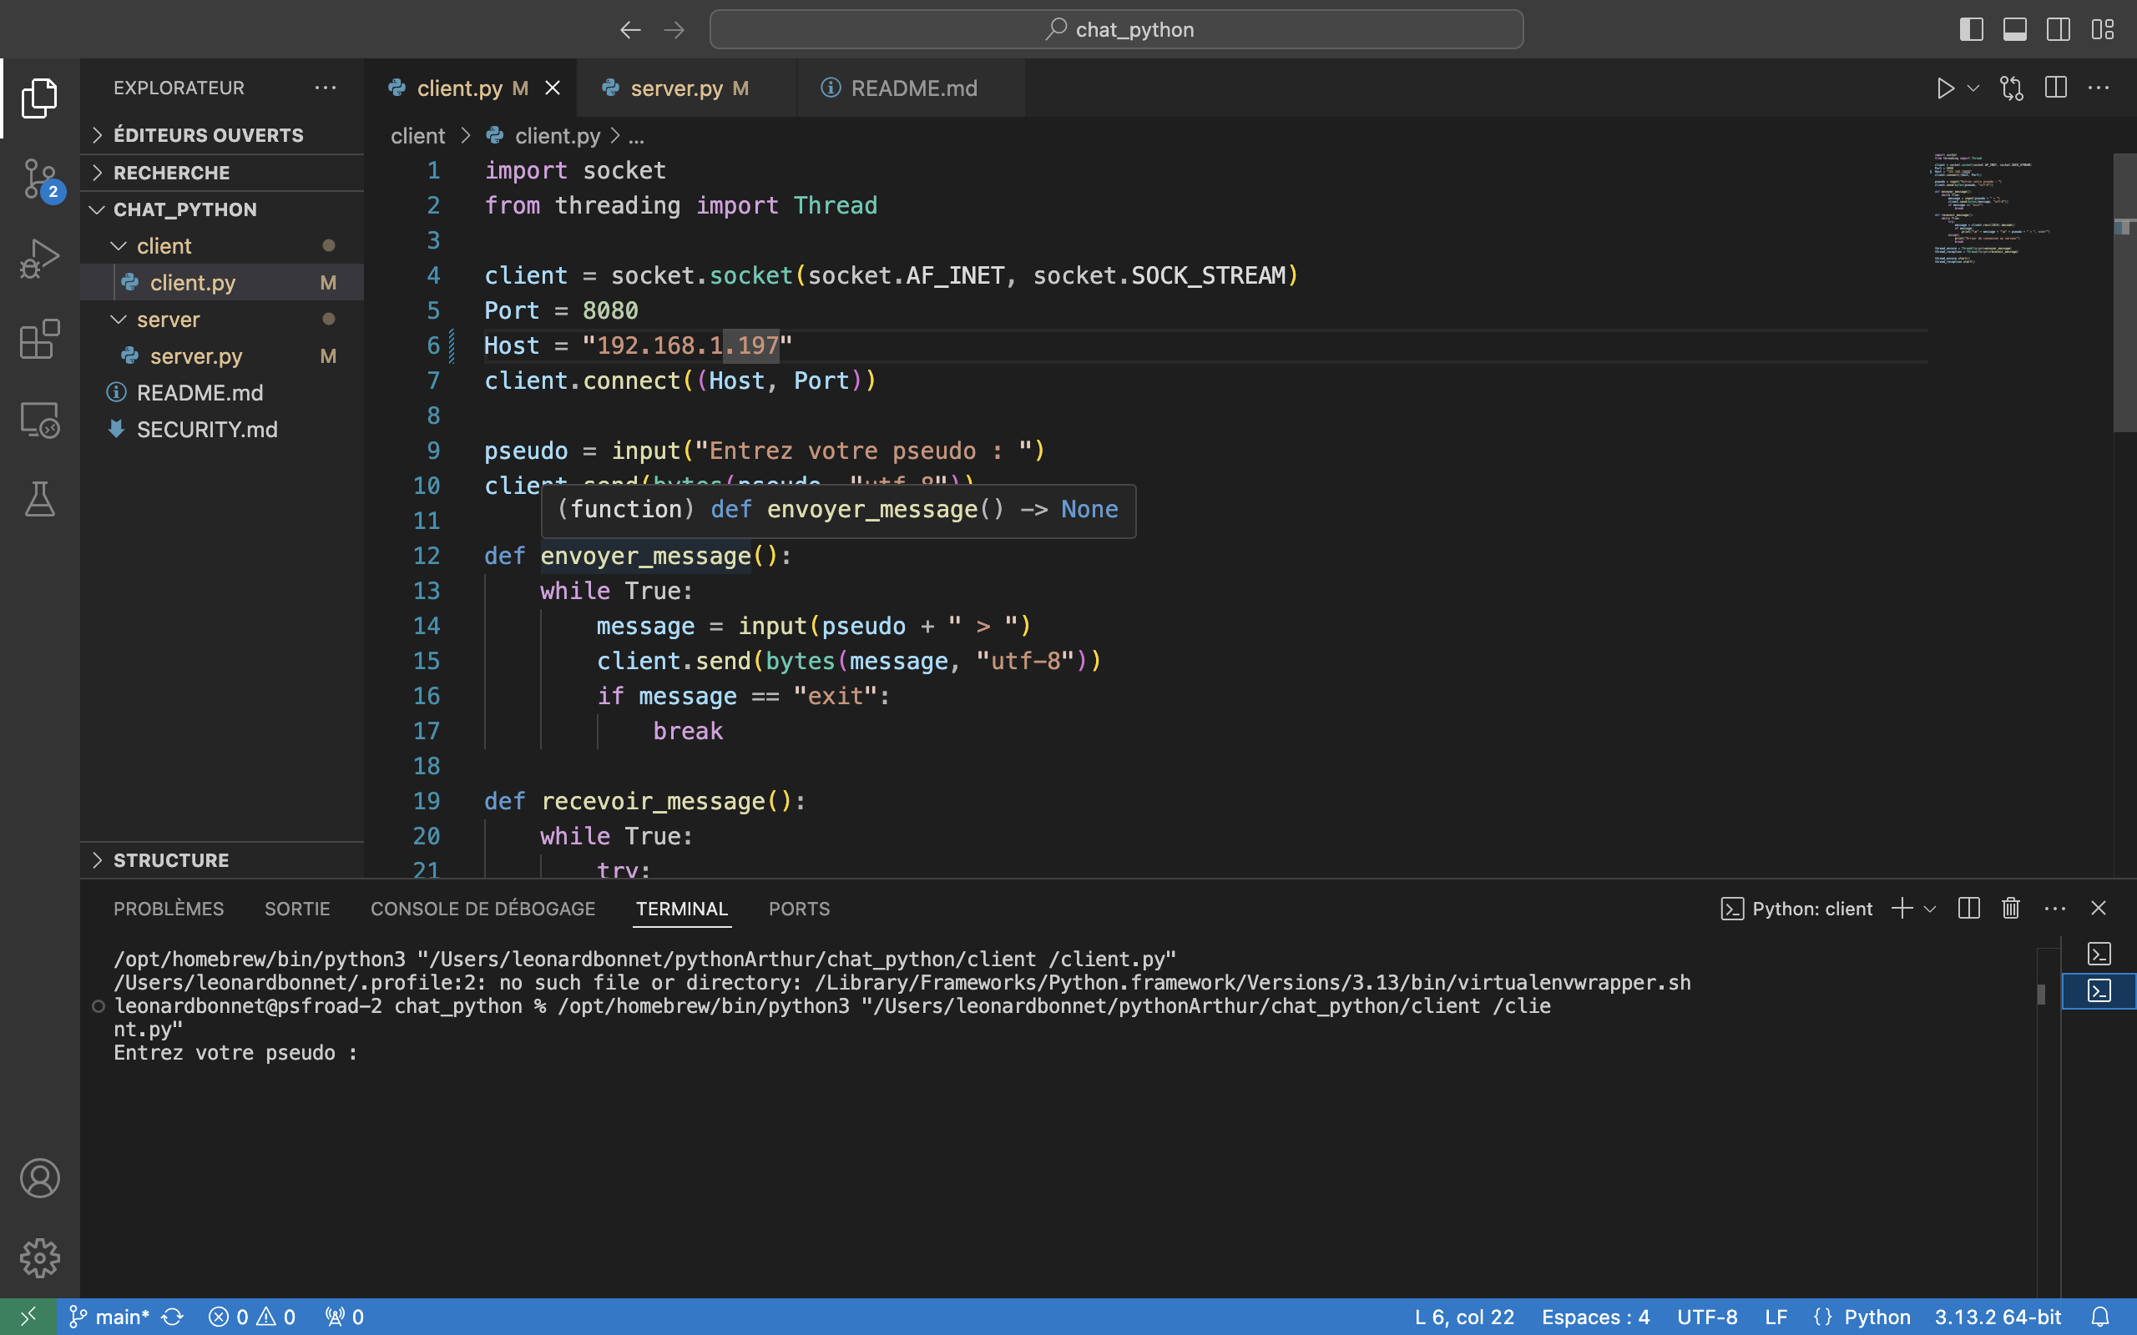Expand the STRUCTURE section
Image resolution: width=2137 pixels, height=1335 pixels.
pos(222,860)
